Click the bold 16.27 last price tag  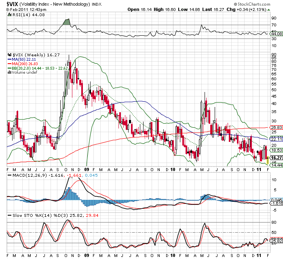click(x=277, y=158)
